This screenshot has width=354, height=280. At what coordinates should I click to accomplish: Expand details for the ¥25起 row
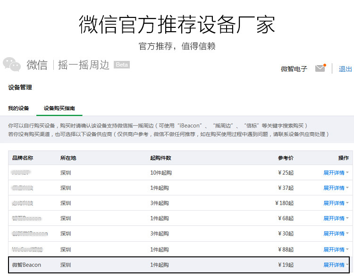(x=336, y=173)
